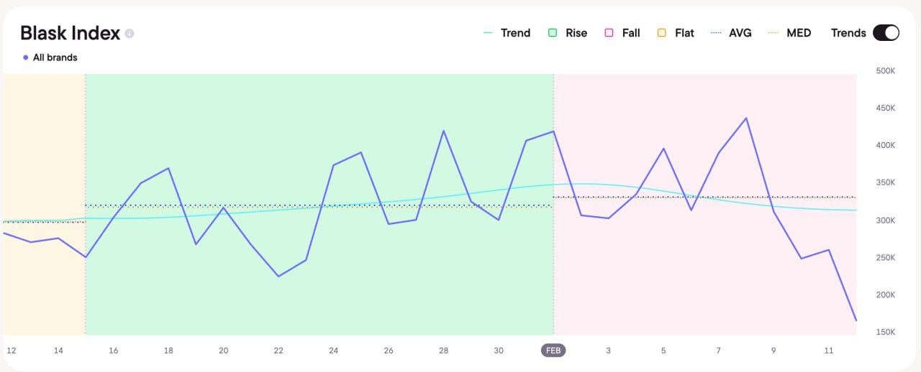Toggle the Trends switch off
The width and height of the screenshot is (921, 372).
pyautogui.click(x=886, y=33)
